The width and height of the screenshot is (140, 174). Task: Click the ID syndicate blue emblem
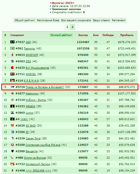12,132
